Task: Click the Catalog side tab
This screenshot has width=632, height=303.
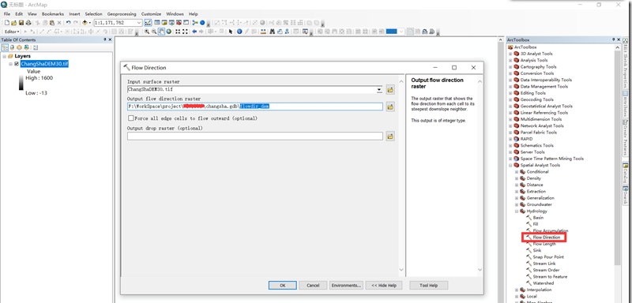Action: coord(625,173)
